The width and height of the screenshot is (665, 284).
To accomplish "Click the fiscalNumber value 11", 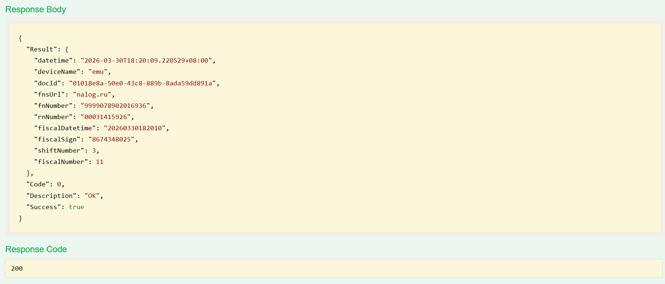I will click(100, 162).
